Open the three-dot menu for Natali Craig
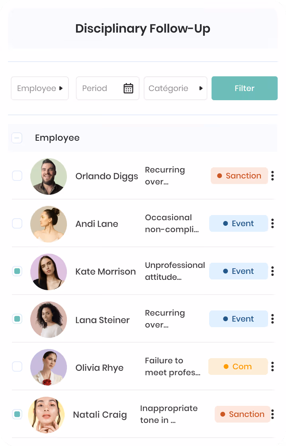 click(272, 415)
